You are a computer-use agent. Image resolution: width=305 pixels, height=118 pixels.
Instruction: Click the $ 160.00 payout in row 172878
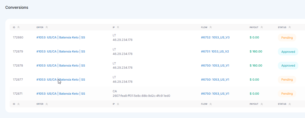256,65
